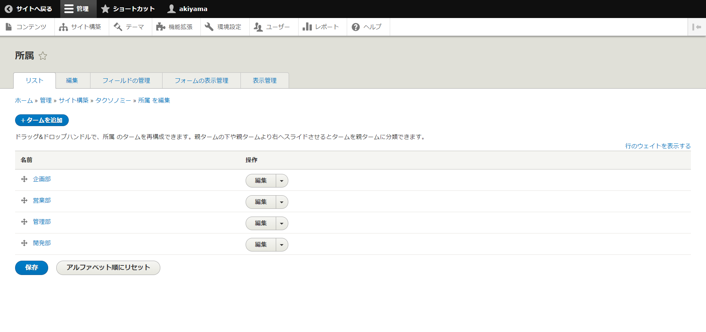706x332 pixels.
Task: Click drag handle icon for 管理部
Action: pyautogui.click(x=24, y=222)
